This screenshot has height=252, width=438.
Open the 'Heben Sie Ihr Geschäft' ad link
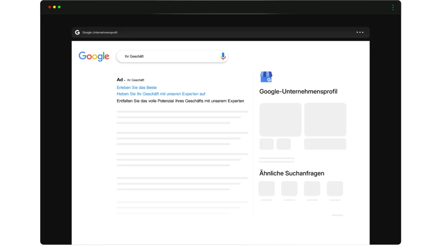point(160,94)
